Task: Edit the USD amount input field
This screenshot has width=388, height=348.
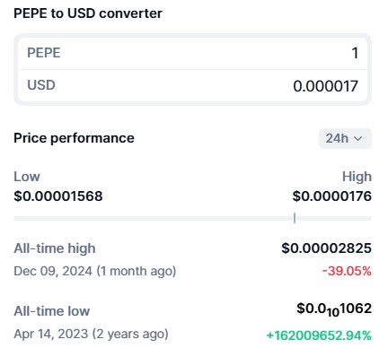Action: (192, 86)
